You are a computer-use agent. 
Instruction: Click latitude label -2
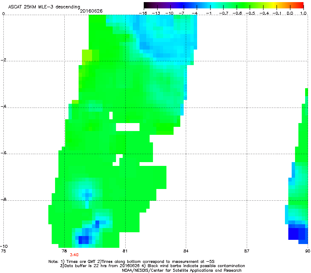3,60
